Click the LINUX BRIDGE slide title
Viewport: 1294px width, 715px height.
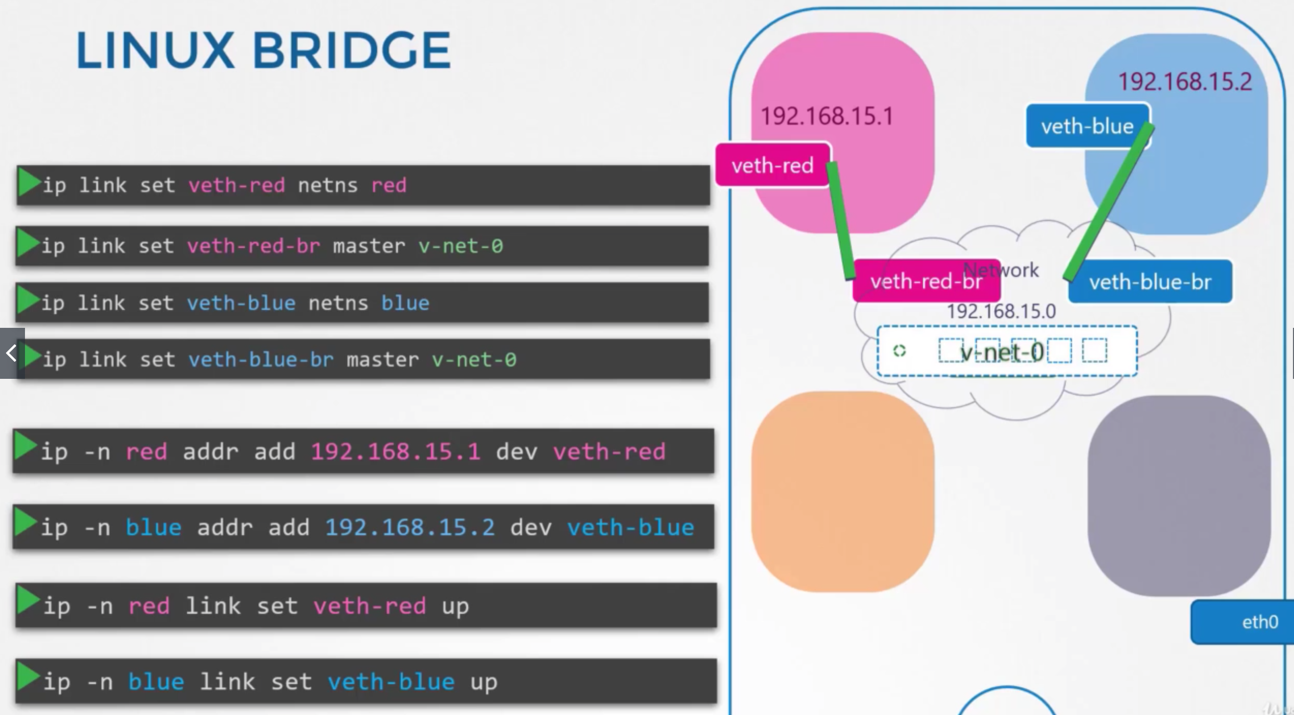pos(263,50)
